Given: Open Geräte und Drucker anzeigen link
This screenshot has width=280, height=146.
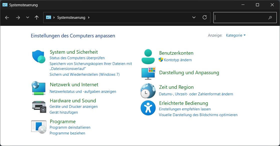Looking at the screenshot, I should click(x=74, y=107).
